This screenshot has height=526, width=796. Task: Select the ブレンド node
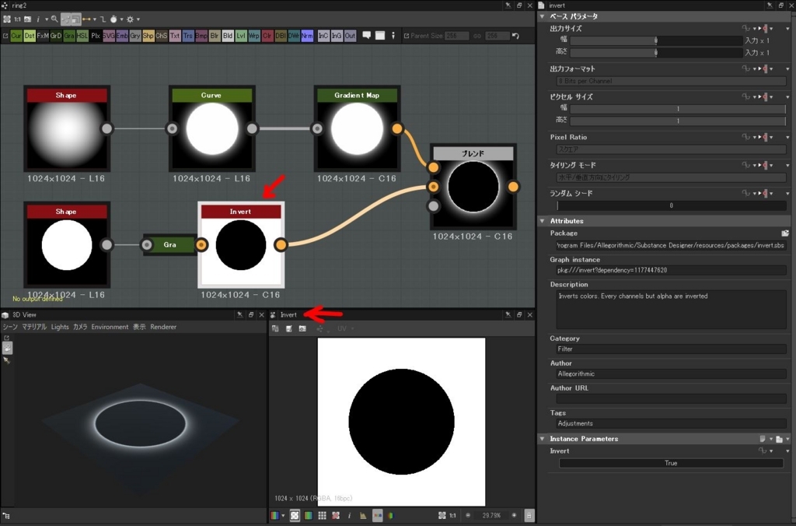click(473, 187)
